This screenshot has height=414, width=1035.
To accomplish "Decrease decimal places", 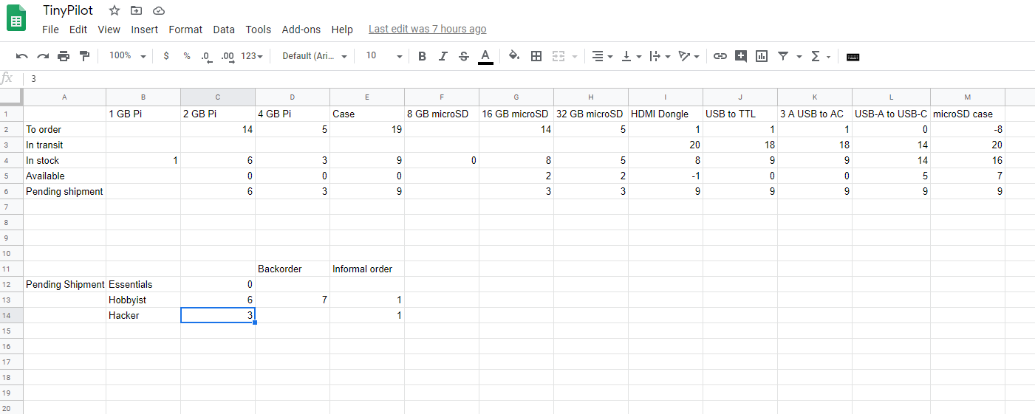I will click(207, 56).
